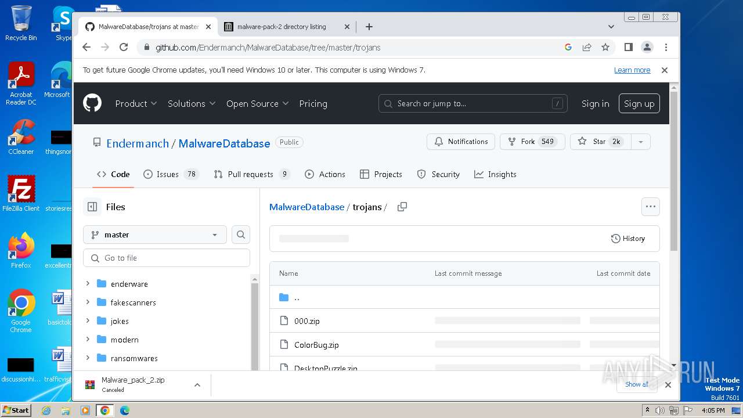Open Chrome three-dot menu
This screenshot has width=743, height=418.
tap(666, 48)
